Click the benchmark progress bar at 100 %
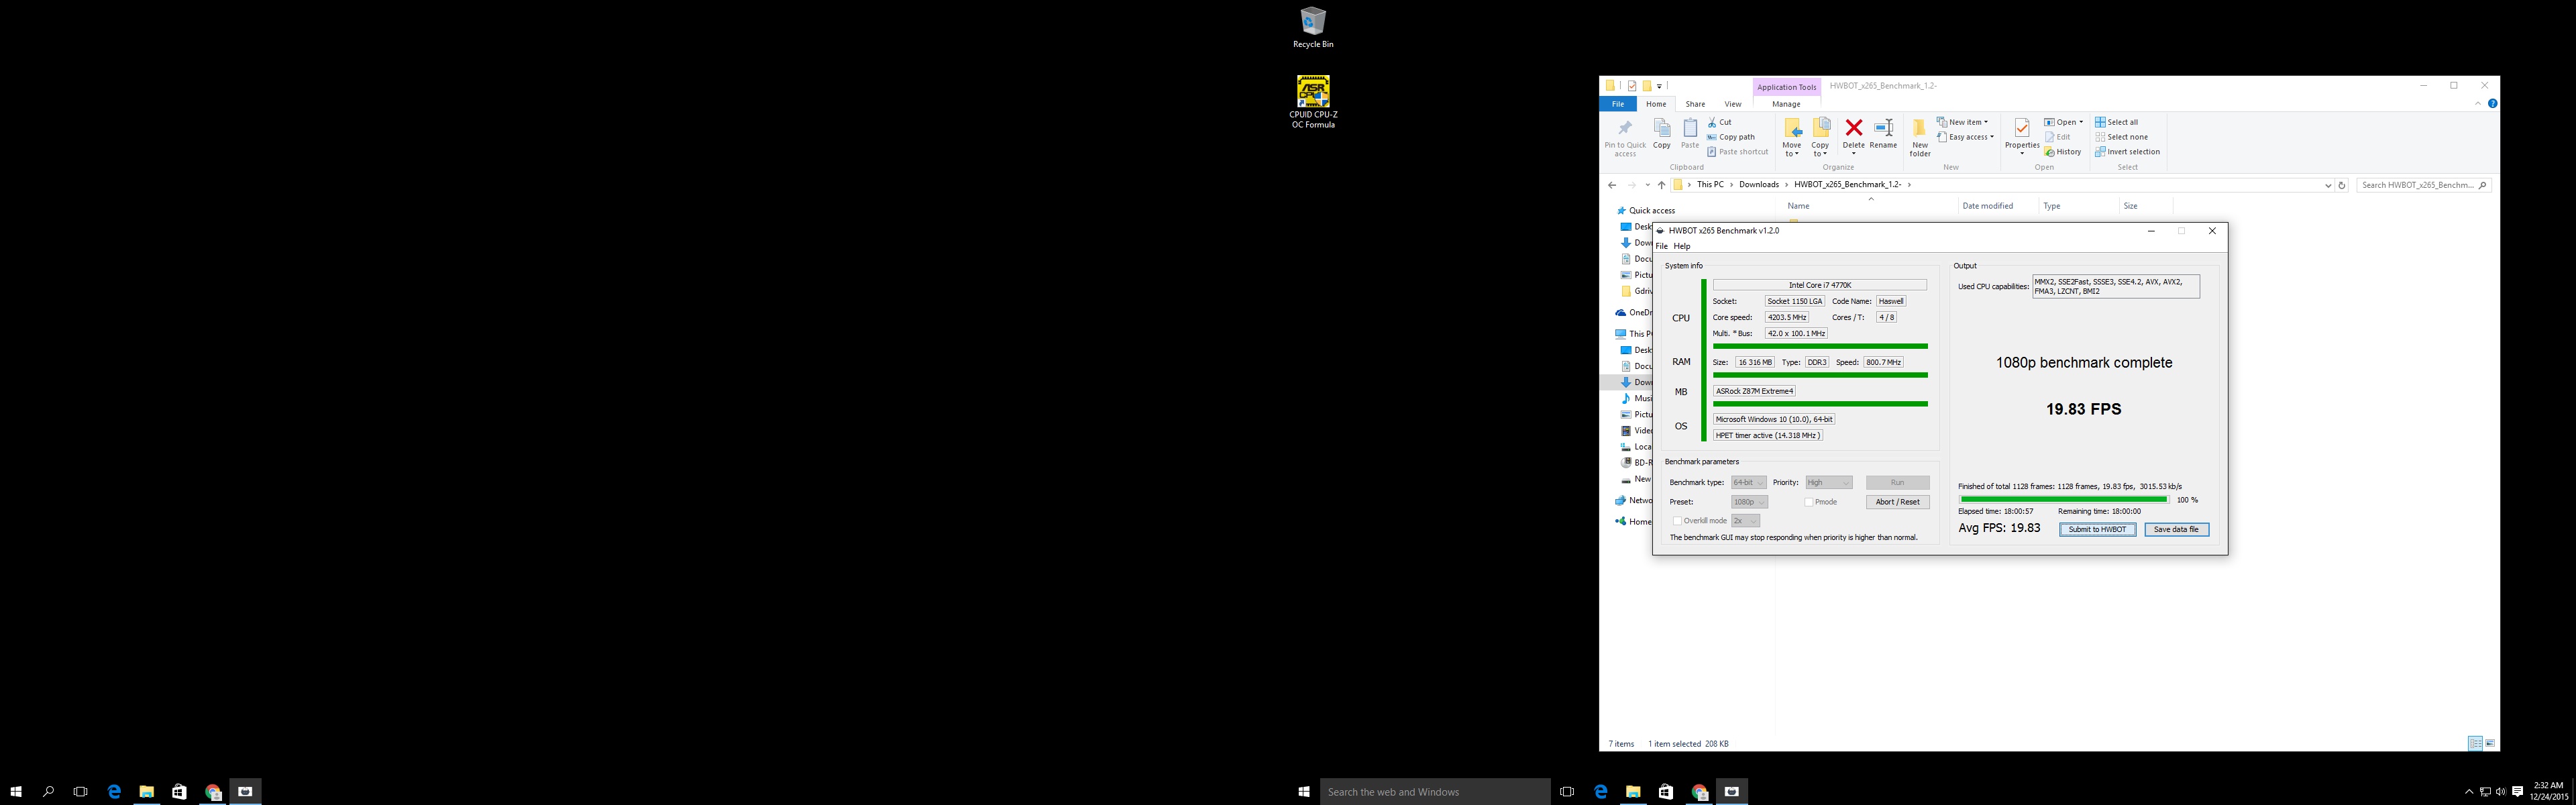The width and height of the screenshot is (2576, 805). click(2064, 499)
